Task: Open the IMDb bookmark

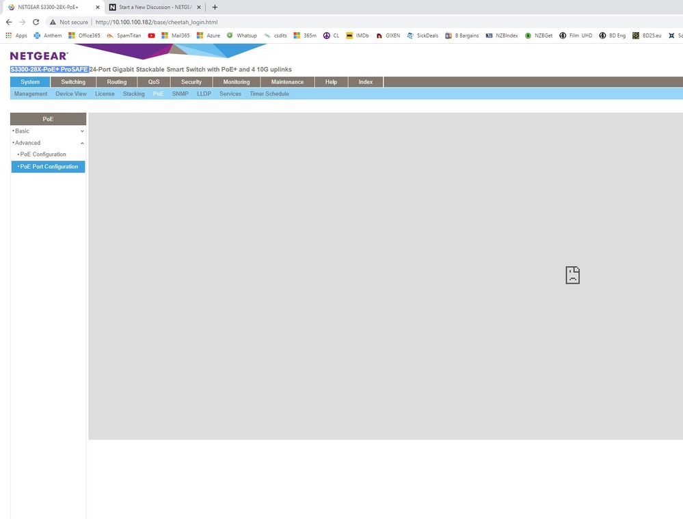Action: [x=357, y=36]
